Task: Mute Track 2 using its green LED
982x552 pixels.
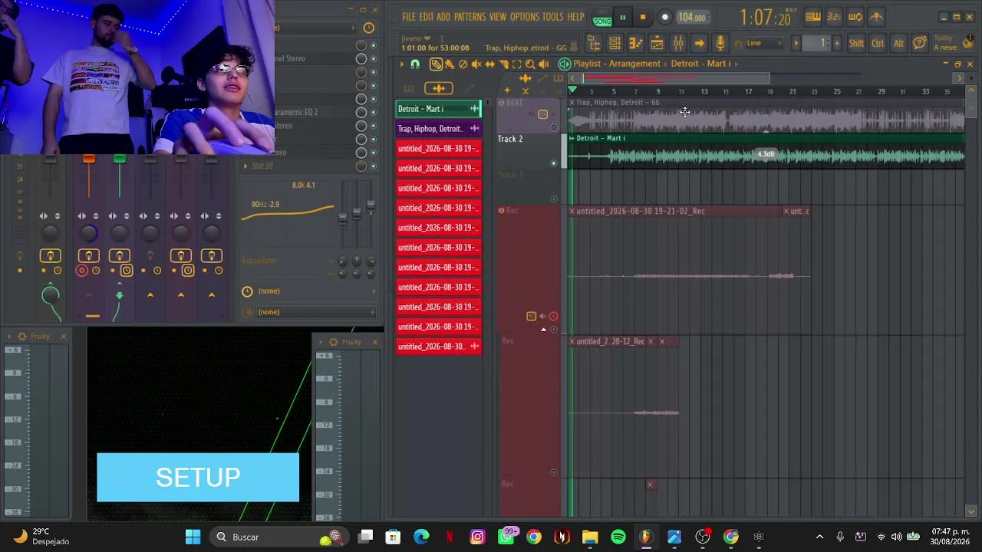Action: point(554,163)
